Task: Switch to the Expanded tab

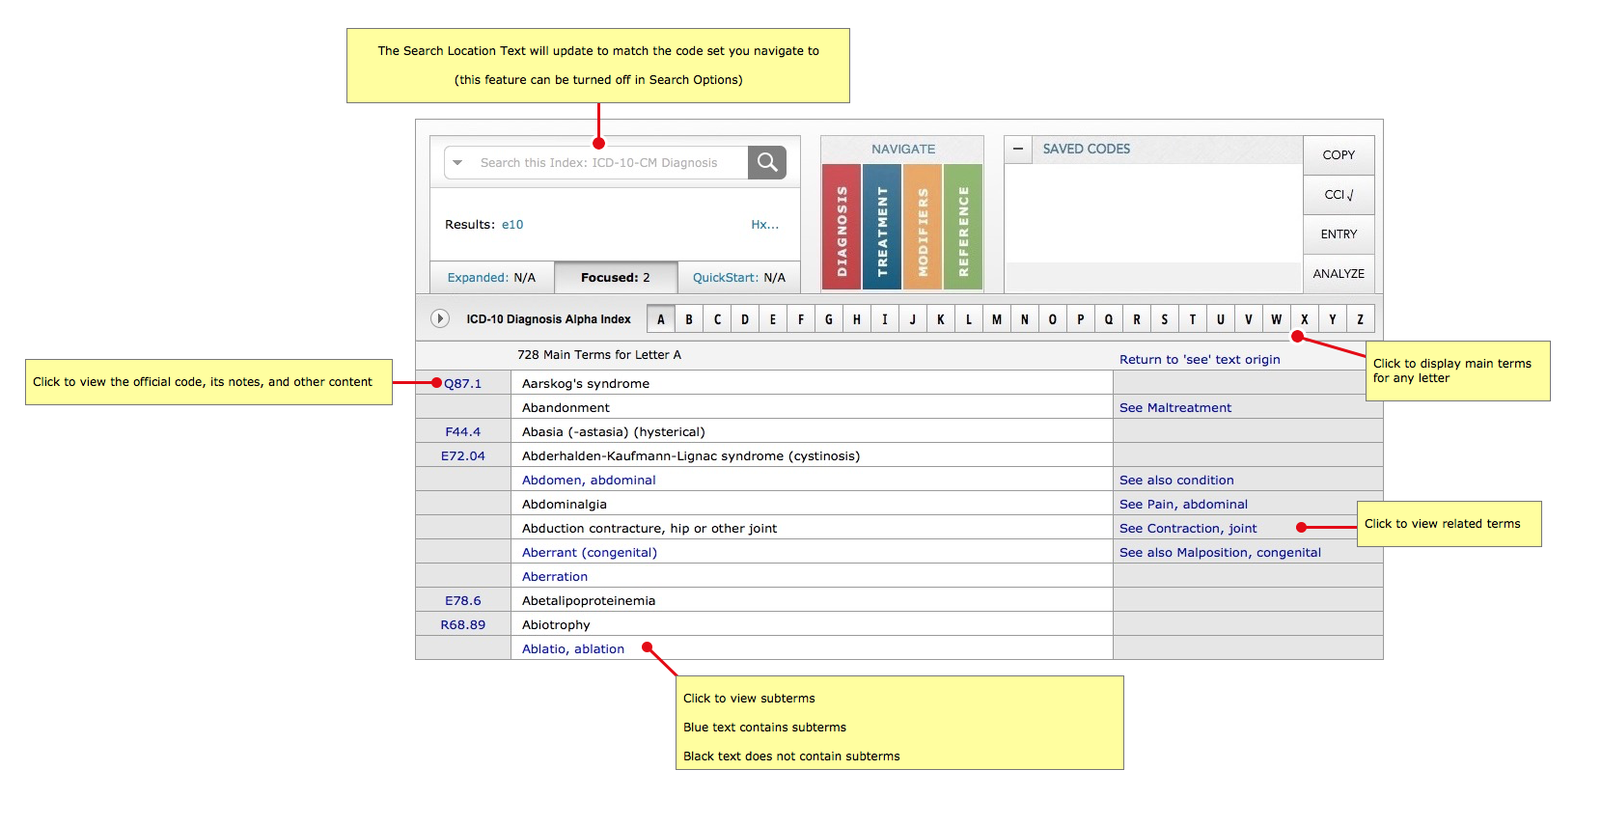Action: click(491, 278)
